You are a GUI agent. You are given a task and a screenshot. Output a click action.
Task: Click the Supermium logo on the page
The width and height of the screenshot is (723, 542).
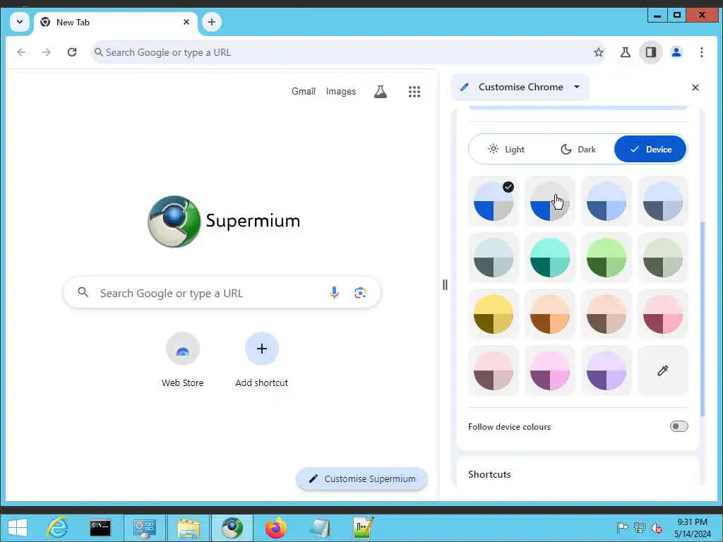[224, 221]
